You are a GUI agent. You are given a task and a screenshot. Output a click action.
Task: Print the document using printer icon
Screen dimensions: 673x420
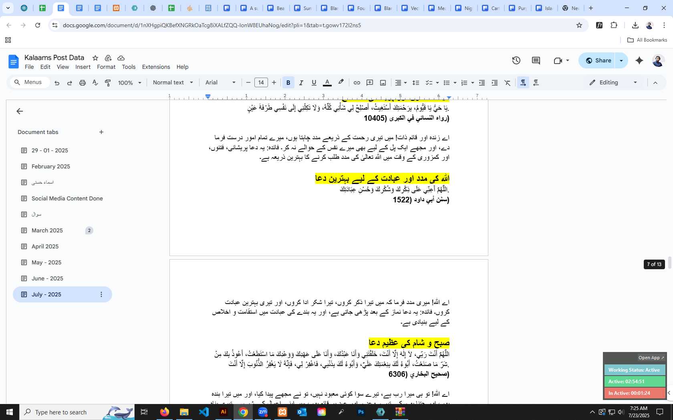tap(83, 83)
